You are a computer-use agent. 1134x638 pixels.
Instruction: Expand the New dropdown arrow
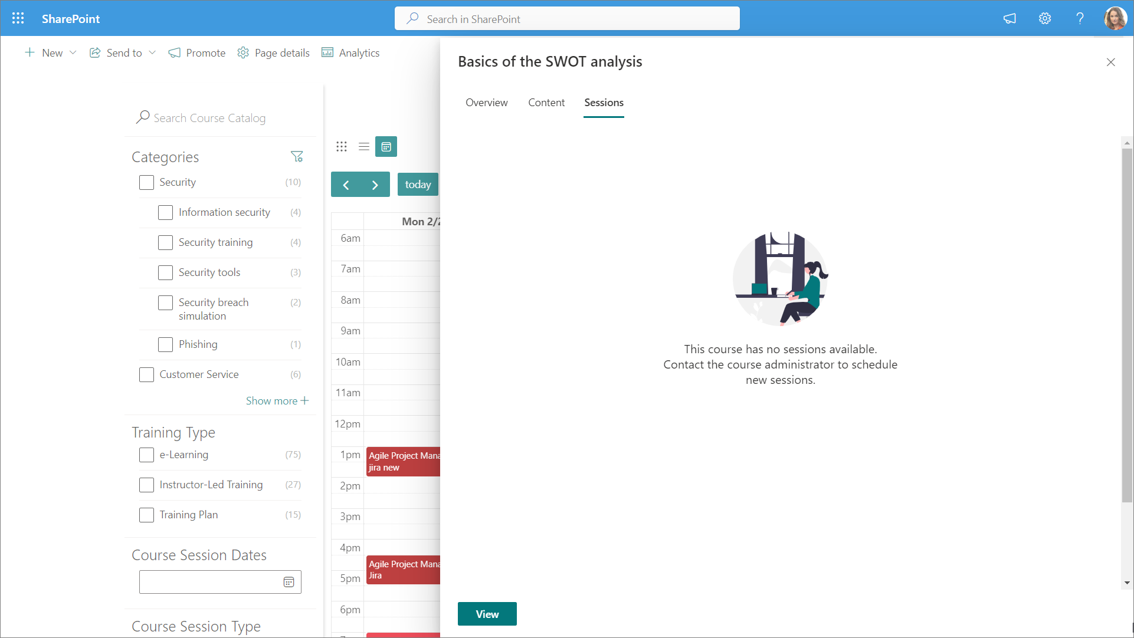pyautogui.click(x=73, y=52)
